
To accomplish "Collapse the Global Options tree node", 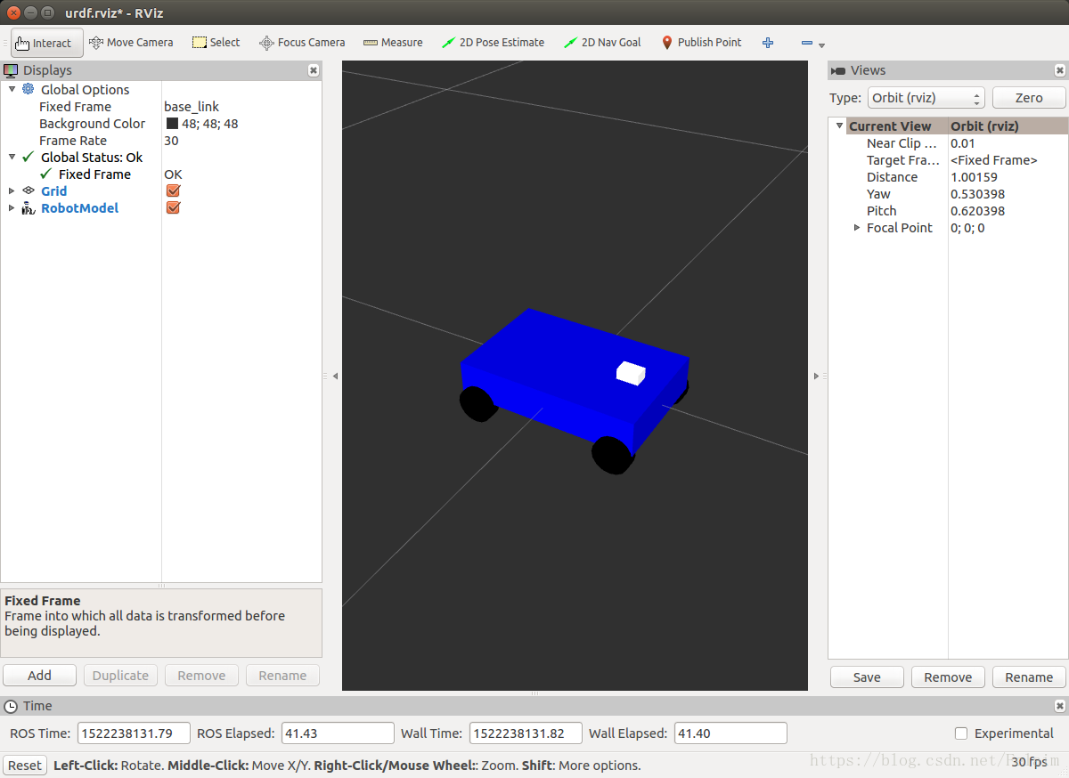I will pos(12,89).
